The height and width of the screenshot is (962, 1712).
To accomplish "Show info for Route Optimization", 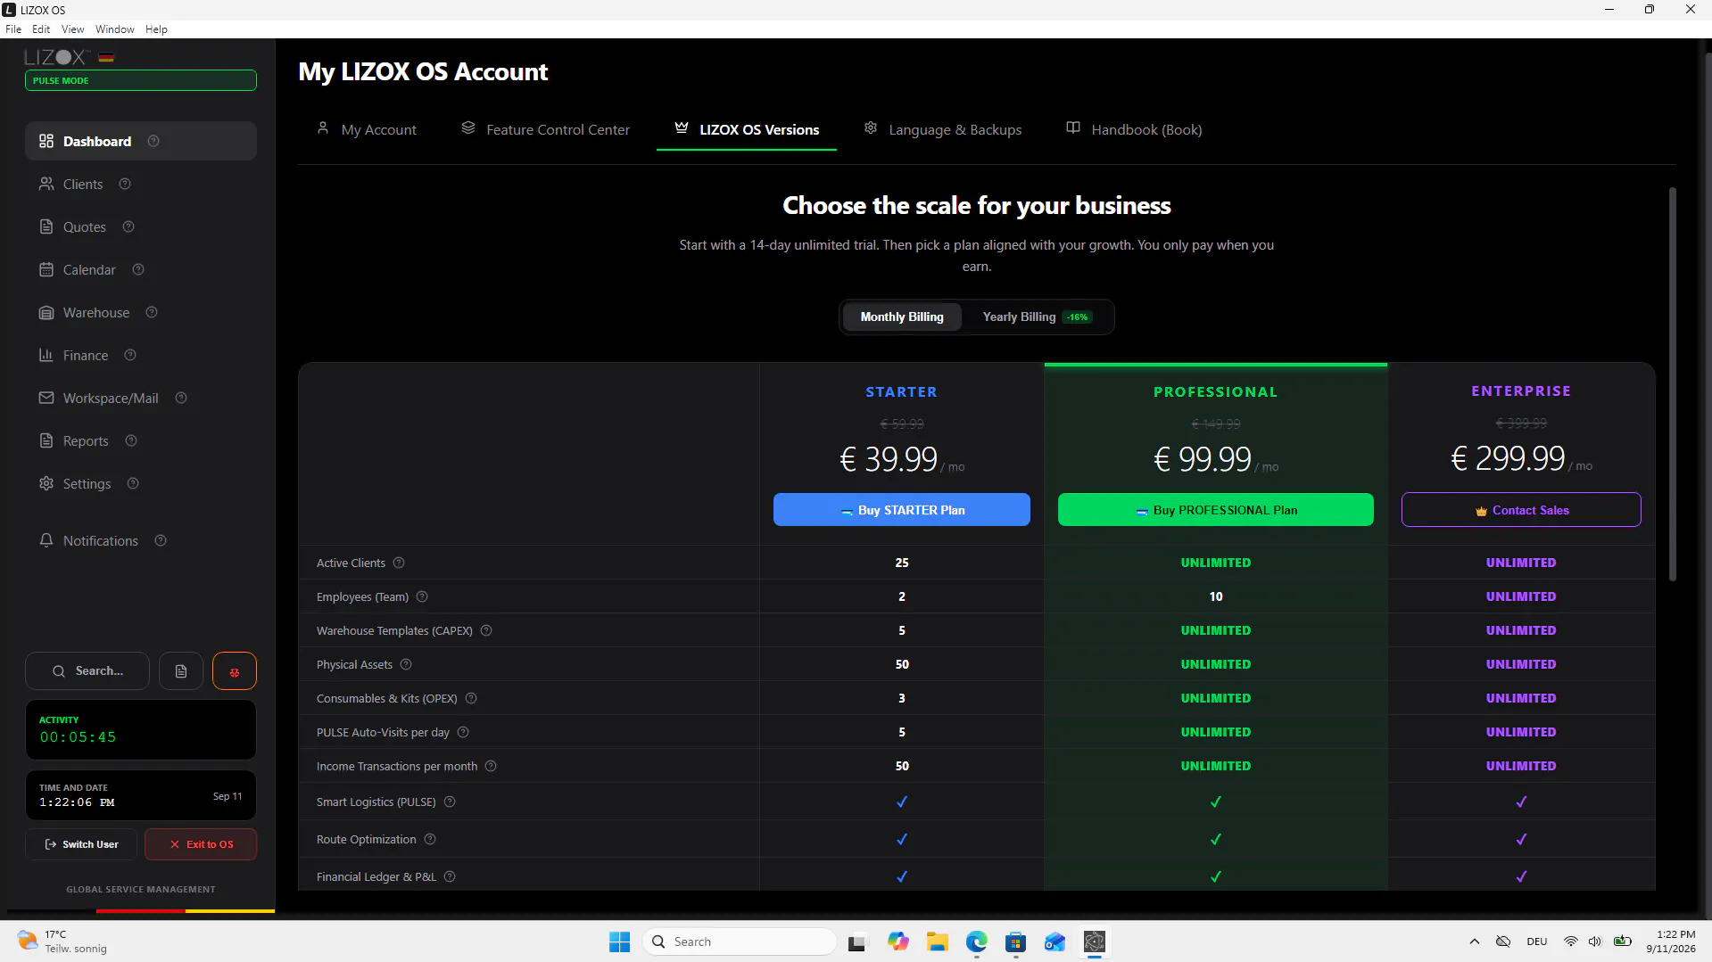I will [x=430, y=839].
